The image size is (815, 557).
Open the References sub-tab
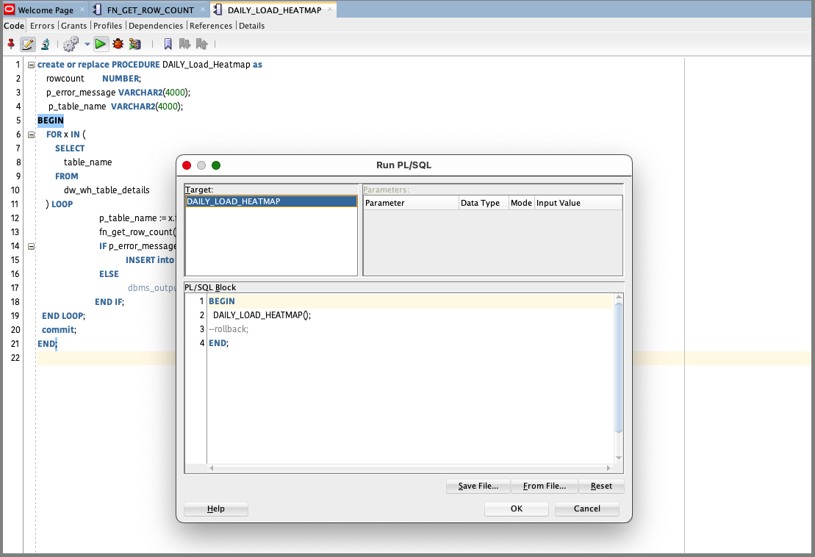tap(211, 26)
